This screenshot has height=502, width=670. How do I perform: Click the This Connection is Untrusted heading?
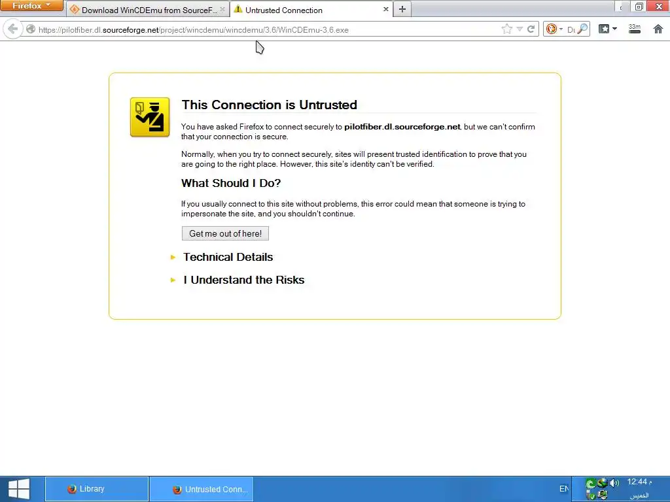tap(269, 105)
